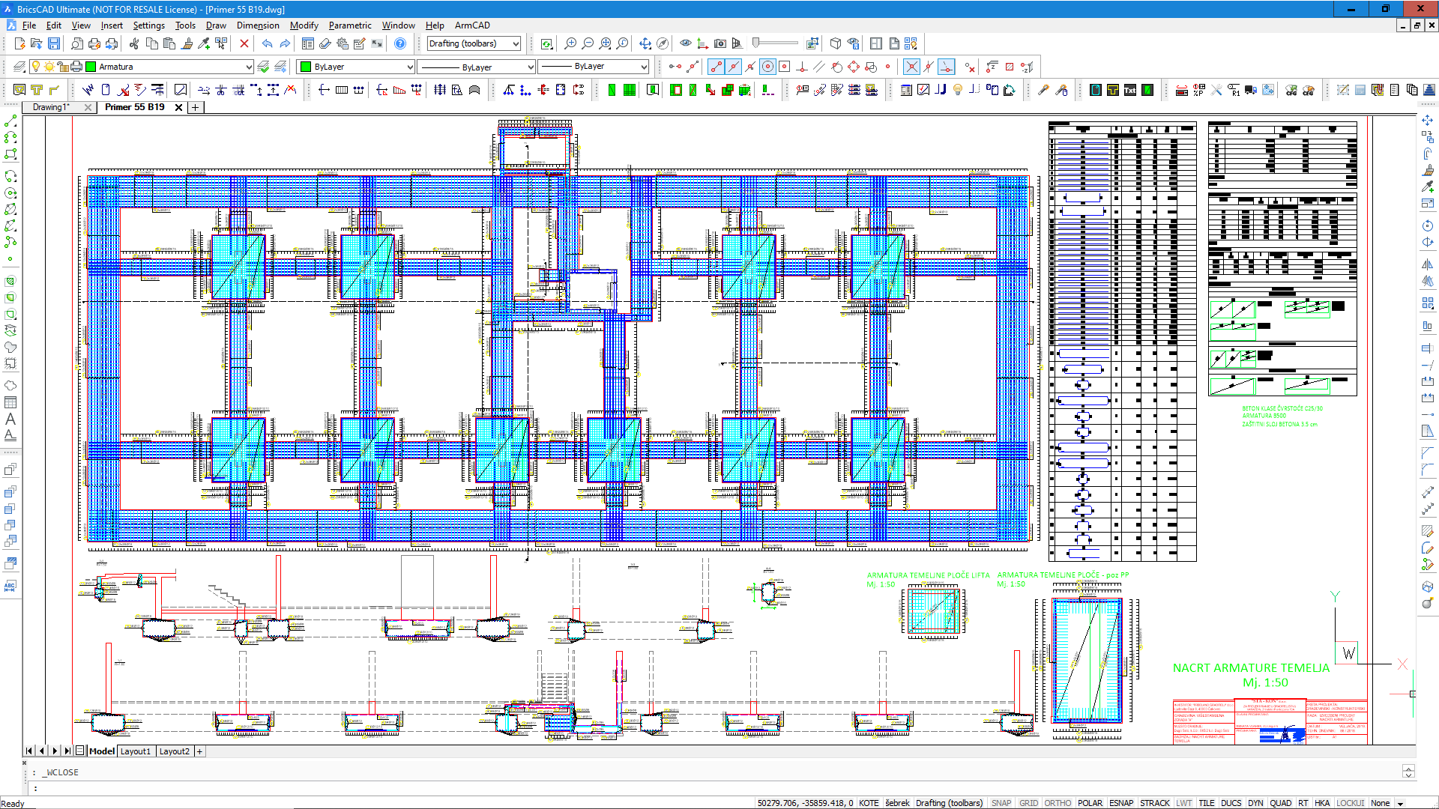
Task: Open the Drafting (toolbars) workspace dropdown
Action: pyautogui.click(x=516, y=44)
